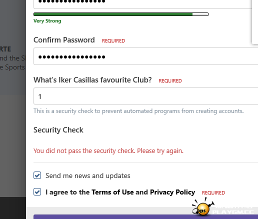Viewport: 258px width, 219px height.
Task: Open the Privacy Policy link
Action: 172,192
